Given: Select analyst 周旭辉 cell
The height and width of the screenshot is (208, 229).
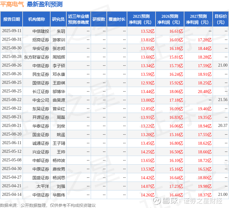Looking at the screenshot, I should [x=59, y=57].
